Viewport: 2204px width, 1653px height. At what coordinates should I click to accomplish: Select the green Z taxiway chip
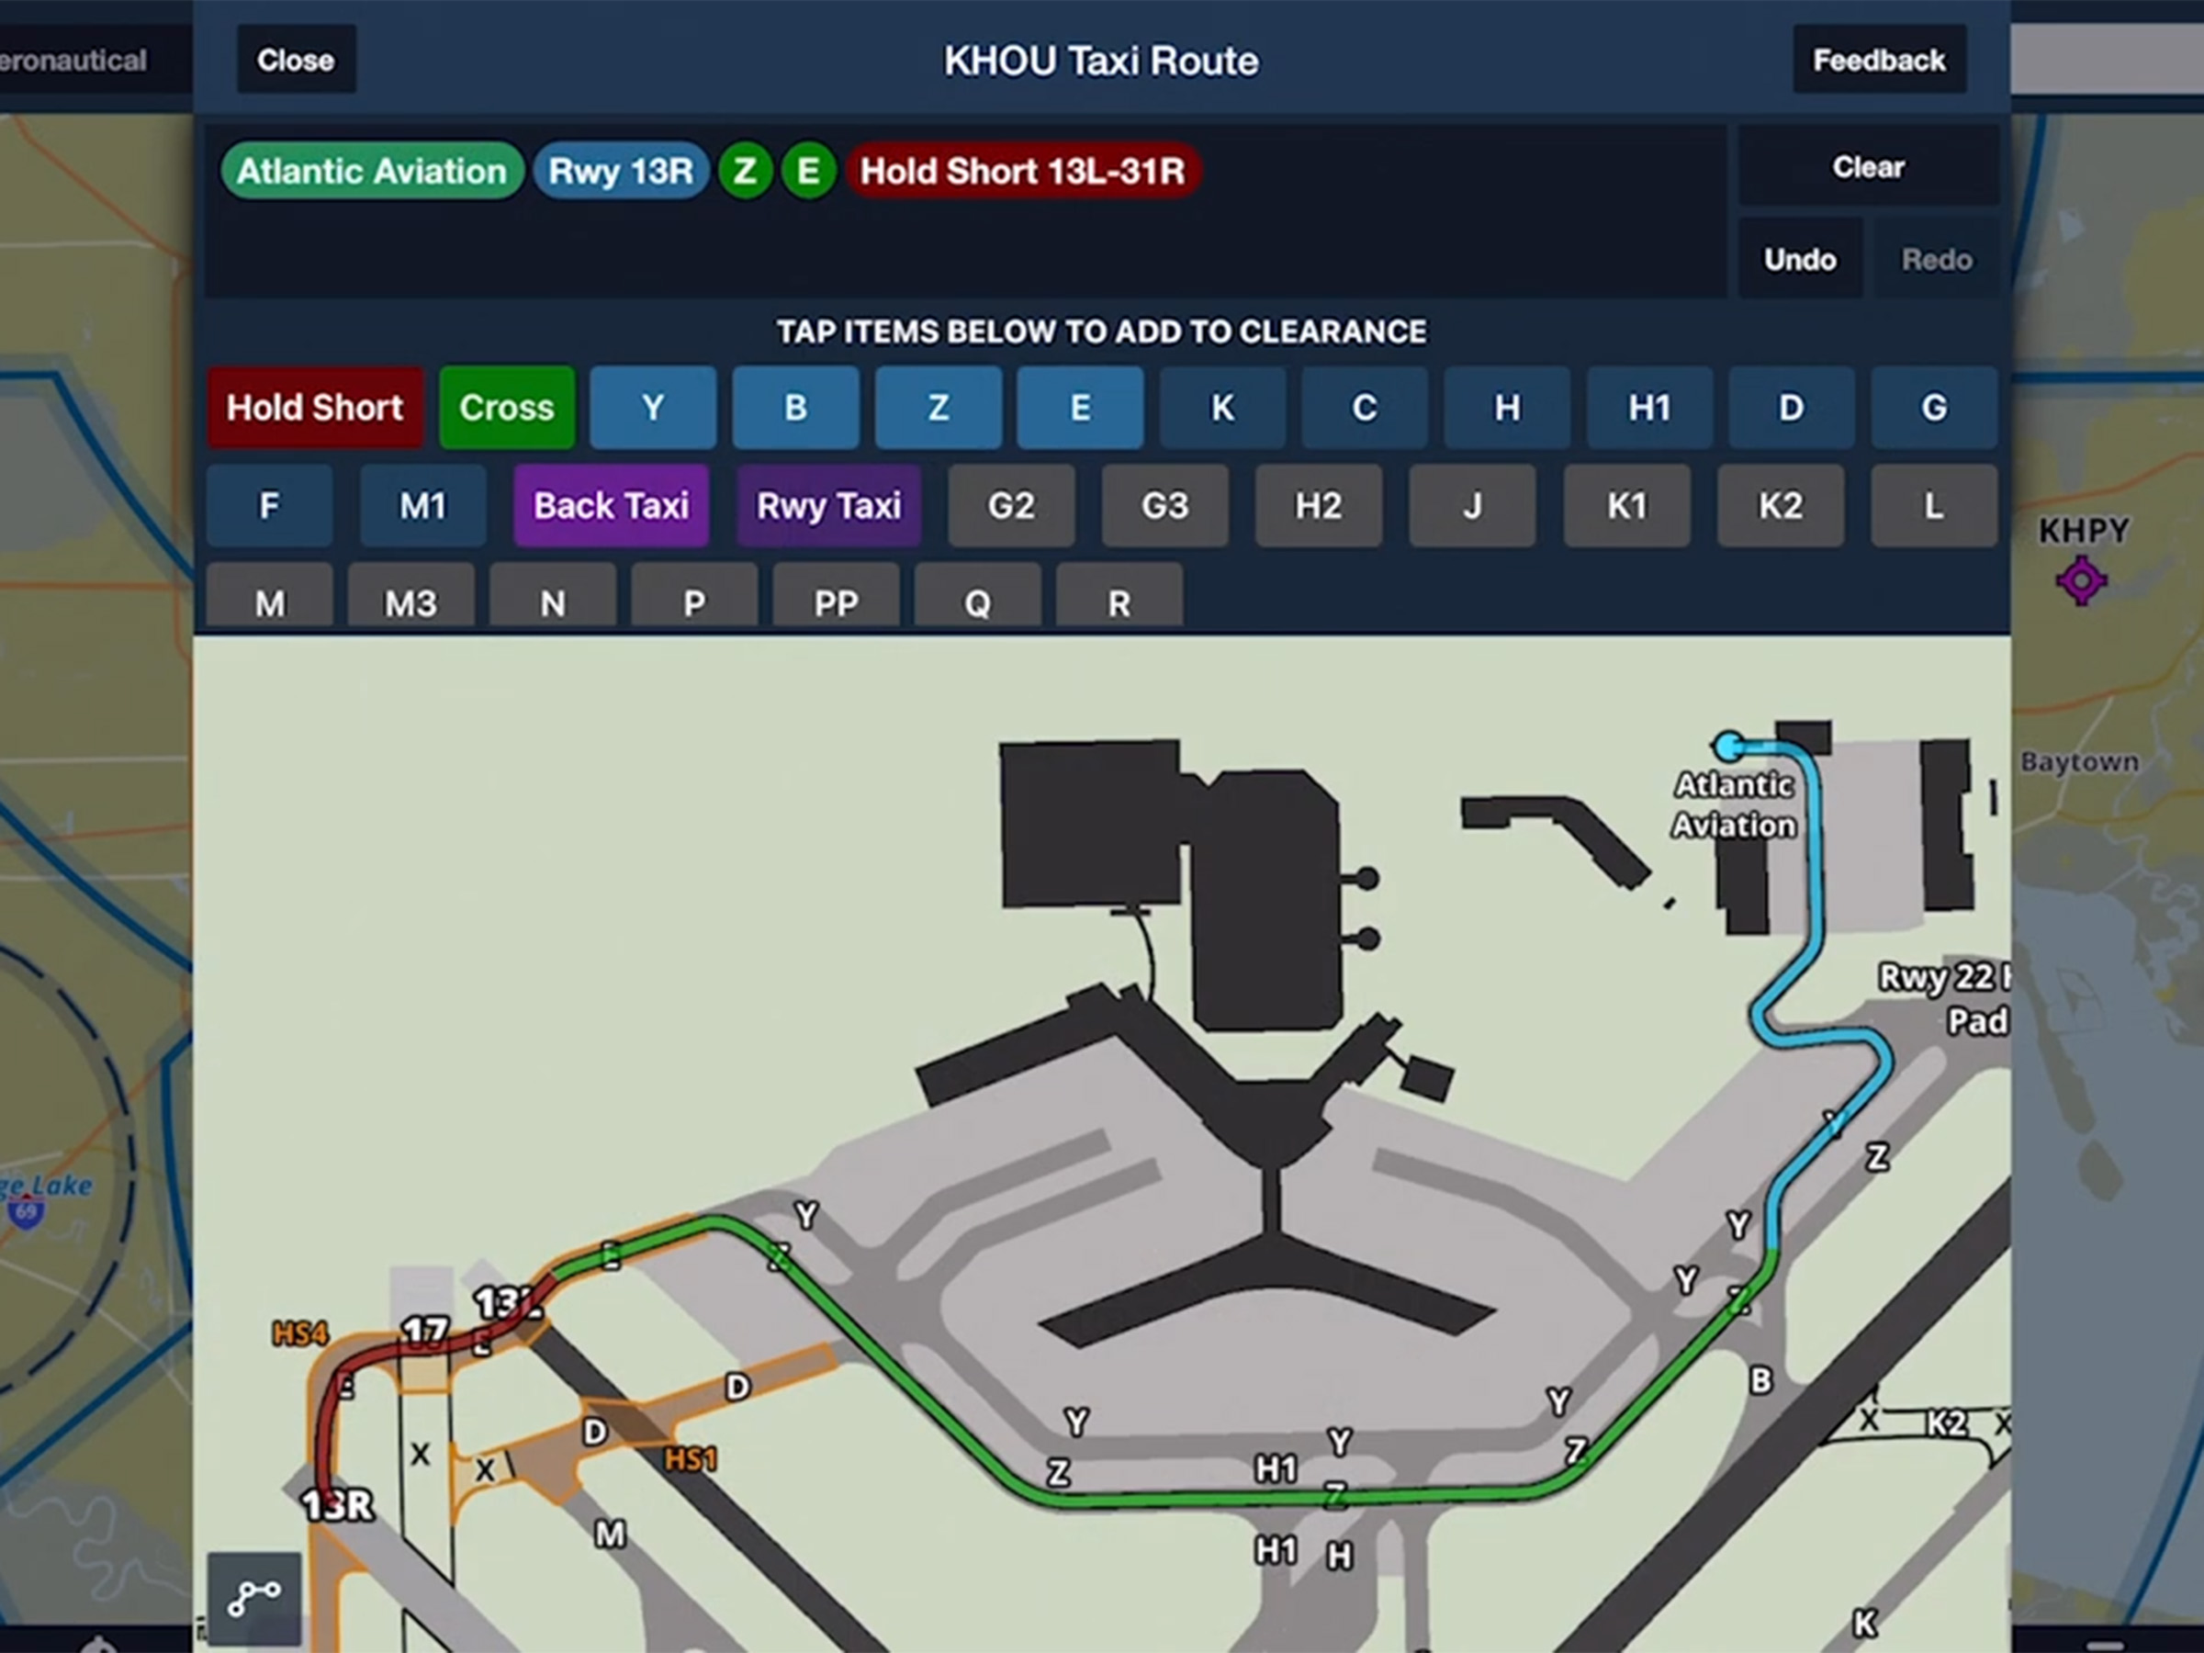744,172
